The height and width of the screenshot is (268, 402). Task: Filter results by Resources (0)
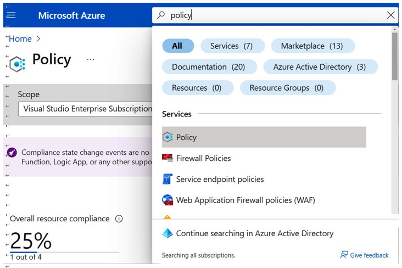(x=198, y=88)
